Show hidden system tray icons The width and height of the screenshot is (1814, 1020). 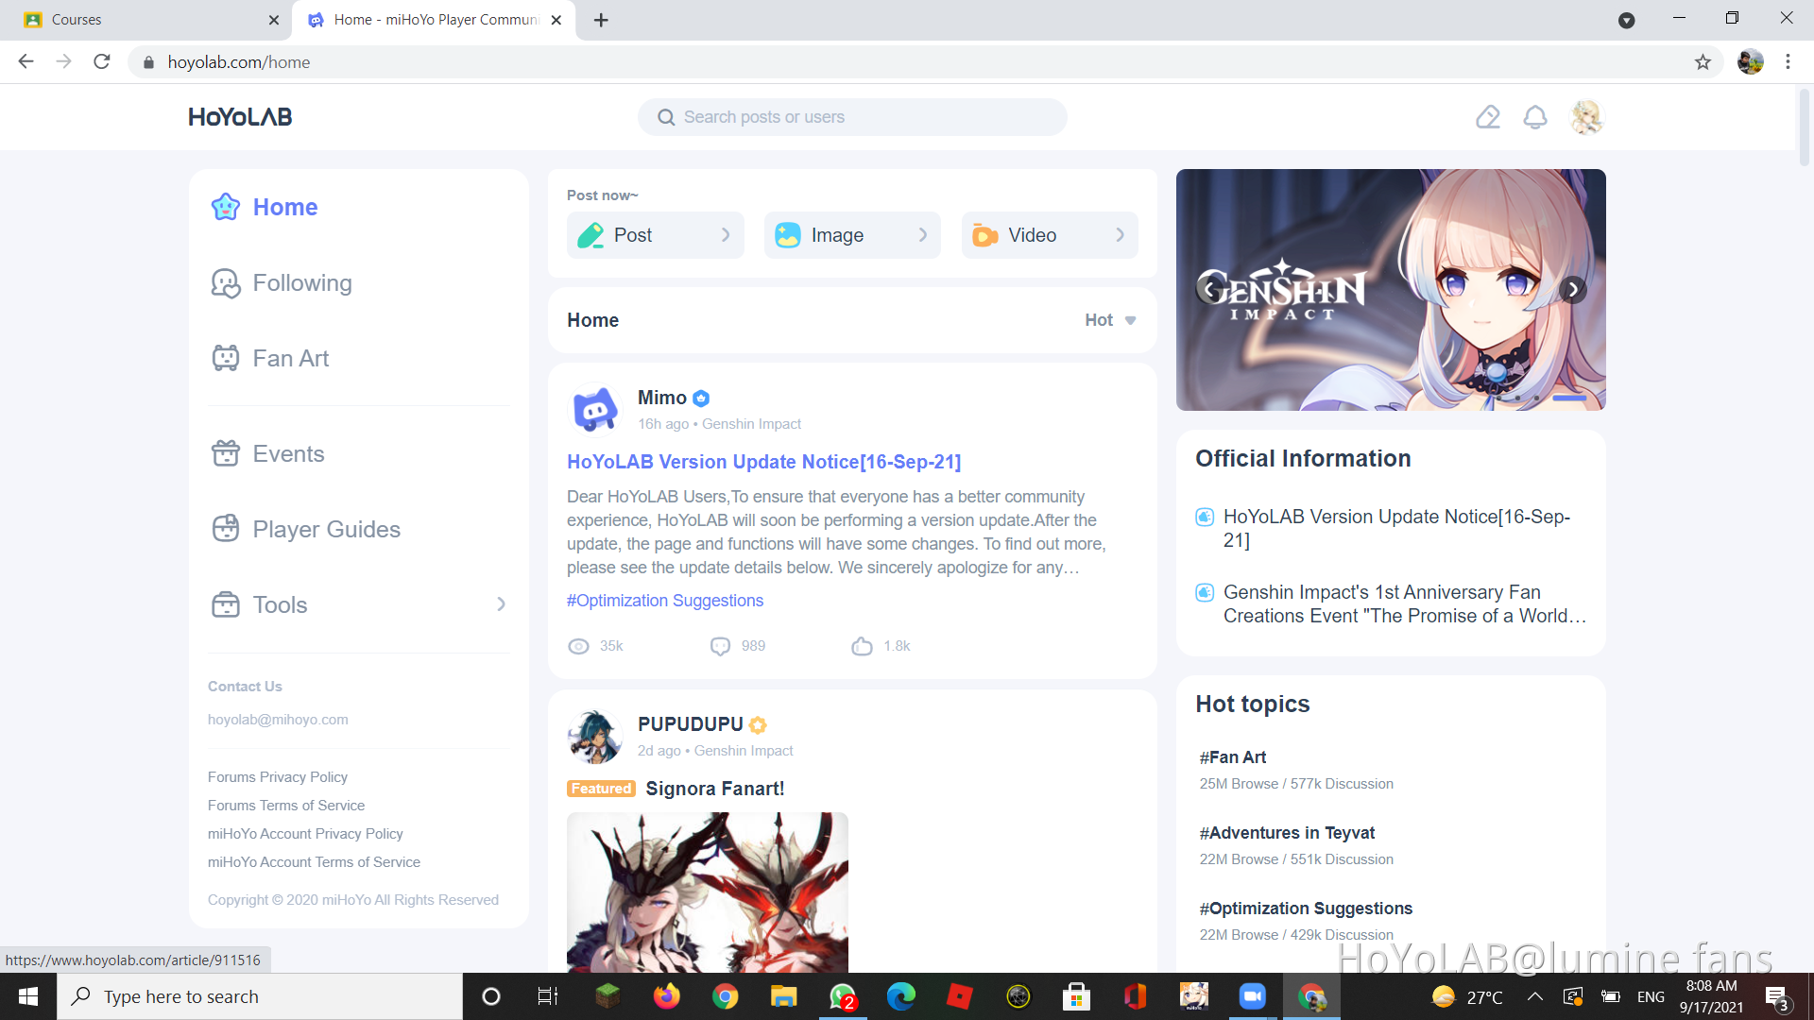click(1535, 996)
